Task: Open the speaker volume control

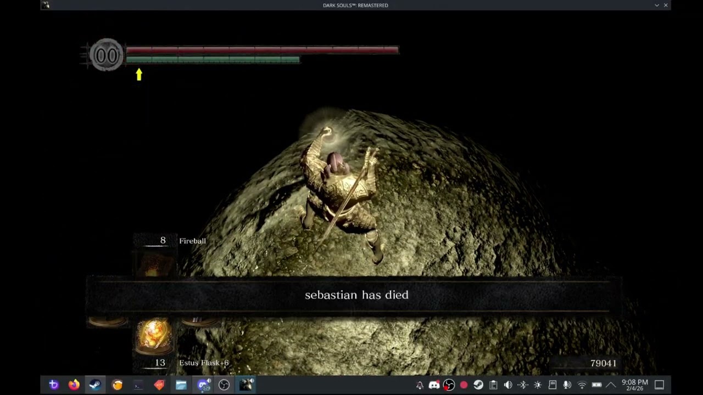Action: coord(508,385)
